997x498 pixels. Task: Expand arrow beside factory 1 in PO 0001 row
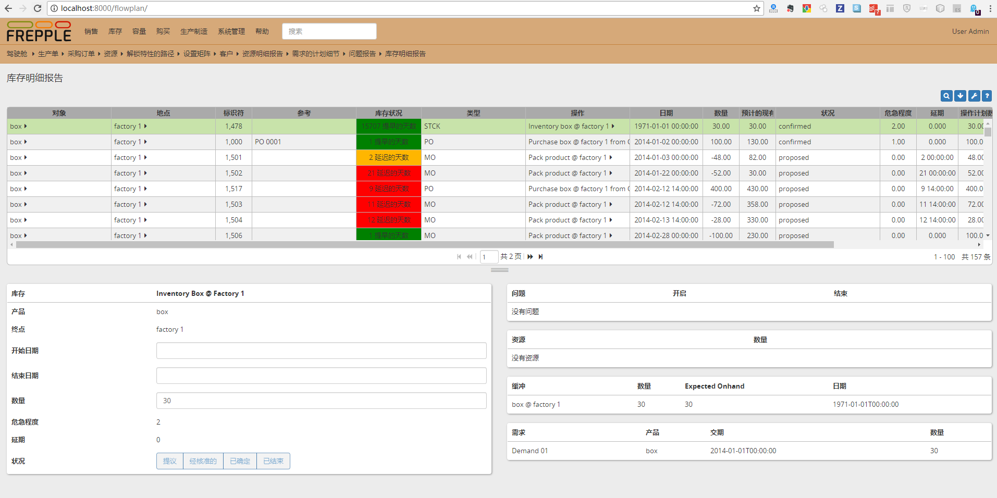pos(145,142)
